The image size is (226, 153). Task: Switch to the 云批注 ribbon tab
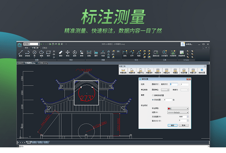click(x=45, y=48)
